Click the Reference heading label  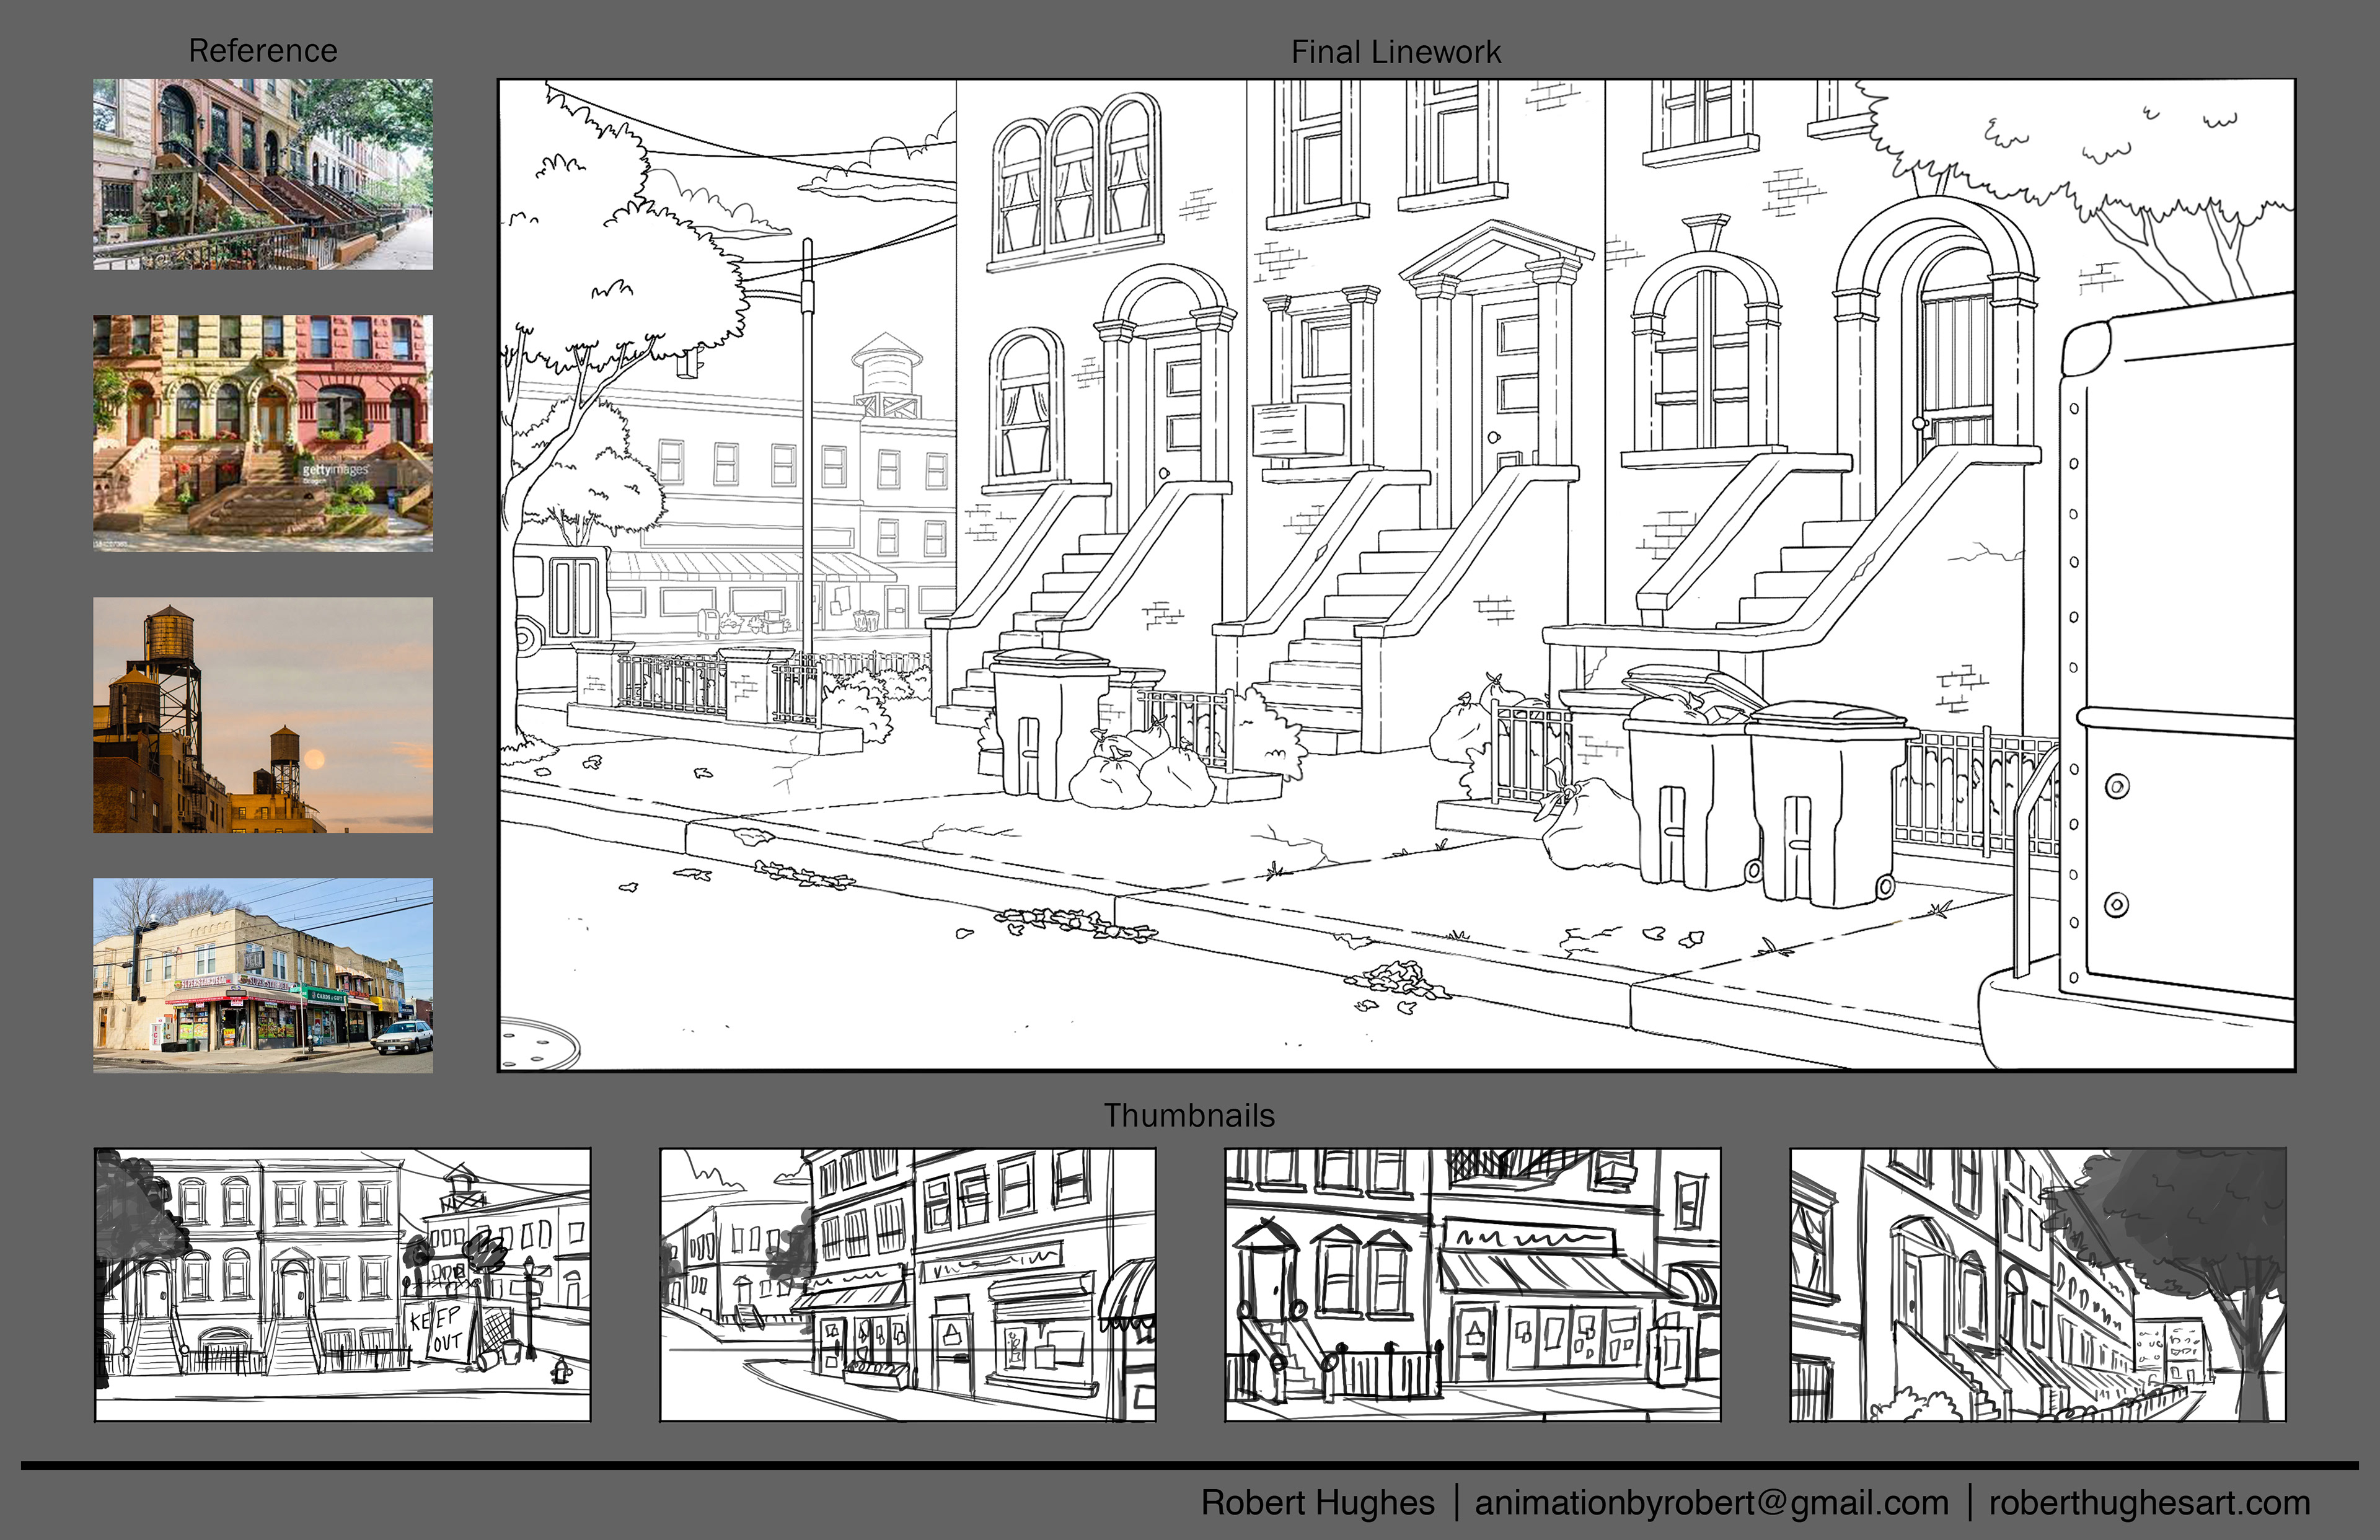tap(263, 51)
